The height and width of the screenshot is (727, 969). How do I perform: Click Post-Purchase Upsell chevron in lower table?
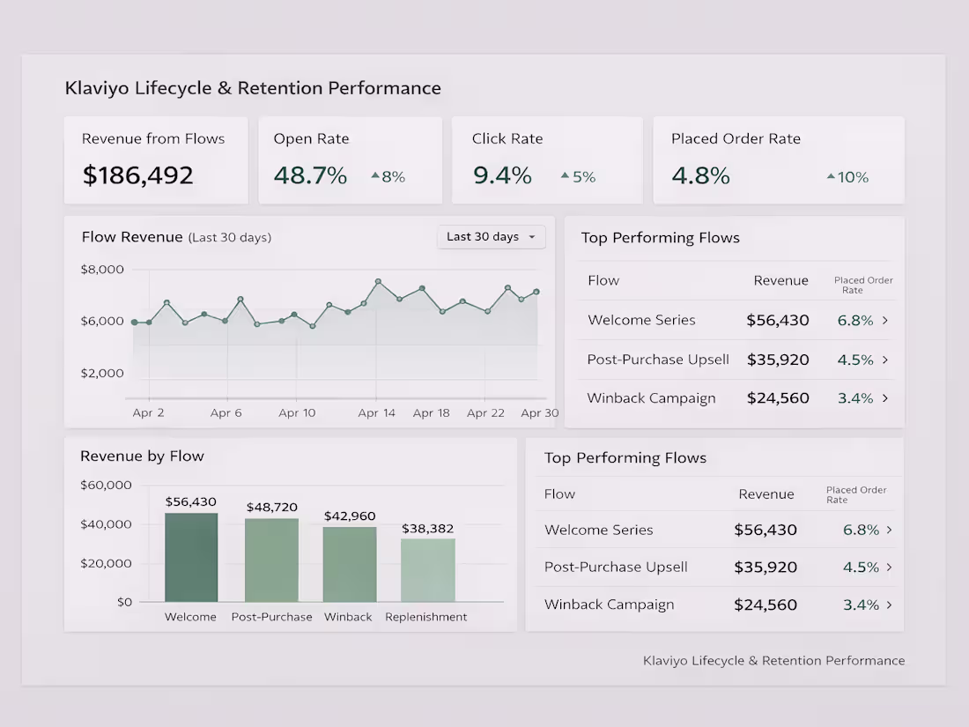coord(890,567)
